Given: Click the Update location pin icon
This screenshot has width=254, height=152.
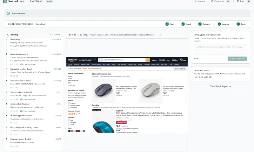Looking at the screenshot, I should point(80,60).
